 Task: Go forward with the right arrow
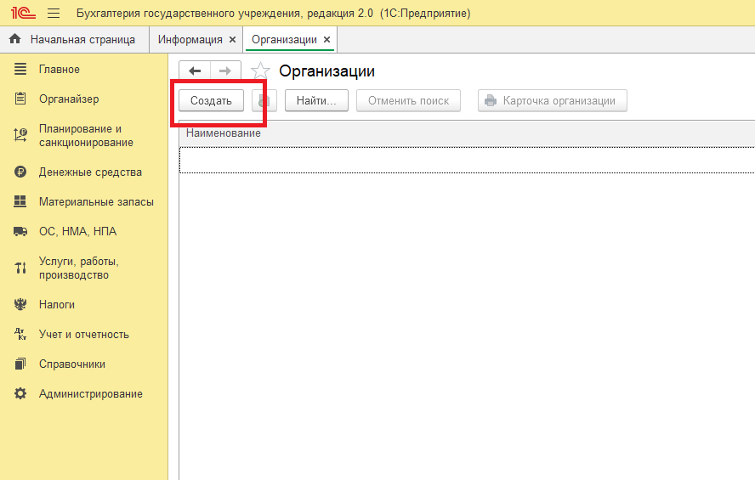click(225, 71)
